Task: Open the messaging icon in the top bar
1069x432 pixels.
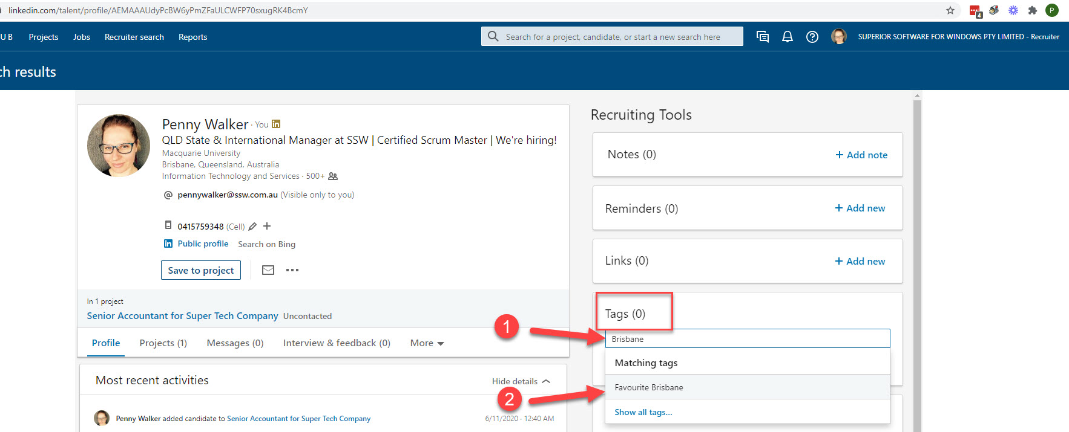Action: tap(763, 37)
